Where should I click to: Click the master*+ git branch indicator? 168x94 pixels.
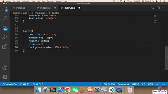click(x=10, y=84)
